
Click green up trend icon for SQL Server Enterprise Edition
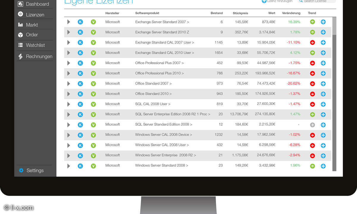[x=312, y=114]
